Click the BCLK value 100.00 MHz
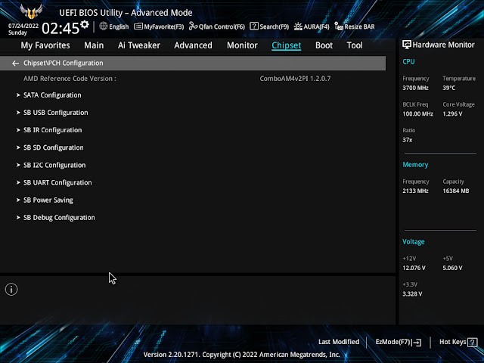The height and width of the screenshot is (363, 484). point(417,114)
